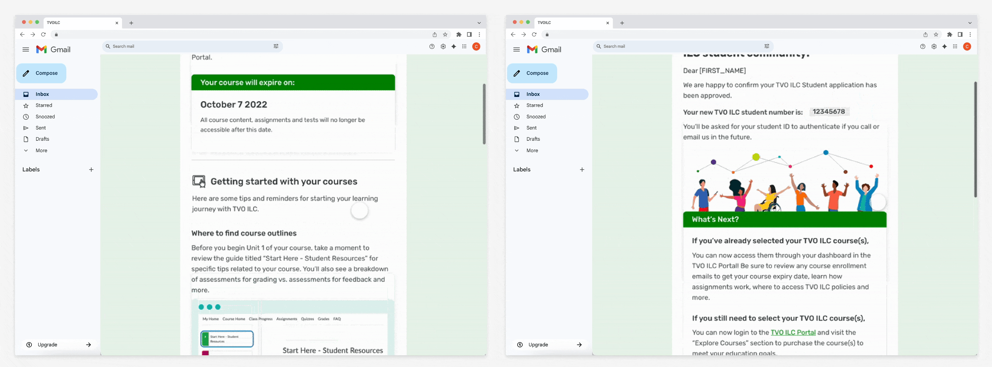
Task: Add new label plus in left sidebar
Action: [x=91, y=170]
